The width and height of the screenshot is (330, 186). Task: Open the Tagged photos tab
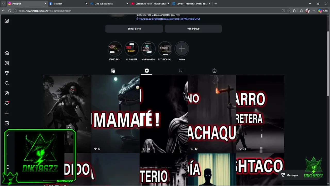214,71
